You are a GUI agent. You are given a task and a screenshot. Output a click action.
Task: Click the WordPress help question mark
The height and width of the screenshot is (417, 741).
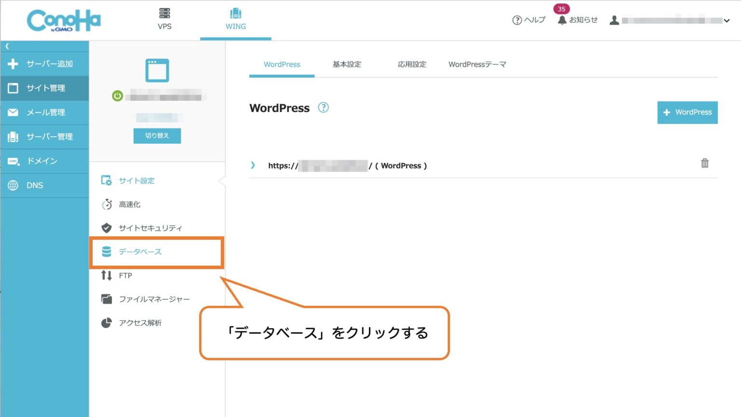(x=323, y=108)
